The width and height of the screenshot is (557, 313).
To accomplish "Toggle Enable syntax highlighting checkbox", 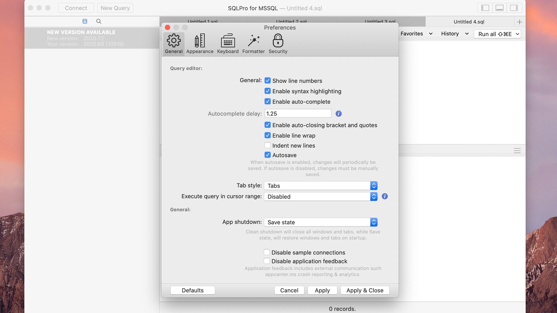I will pyautogui.click(x=267, y=91).
